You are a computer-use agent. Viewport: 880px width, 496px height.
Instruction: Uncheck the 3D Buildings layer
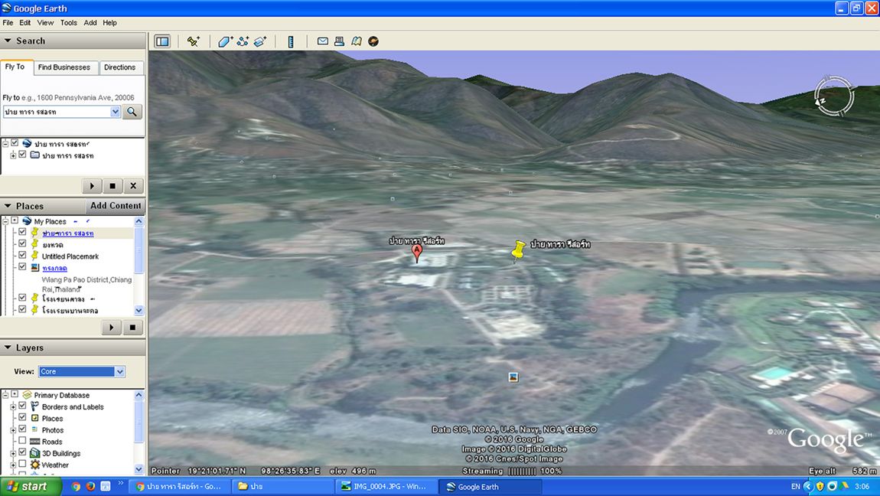pyautogui.click(x=22, y=453)
